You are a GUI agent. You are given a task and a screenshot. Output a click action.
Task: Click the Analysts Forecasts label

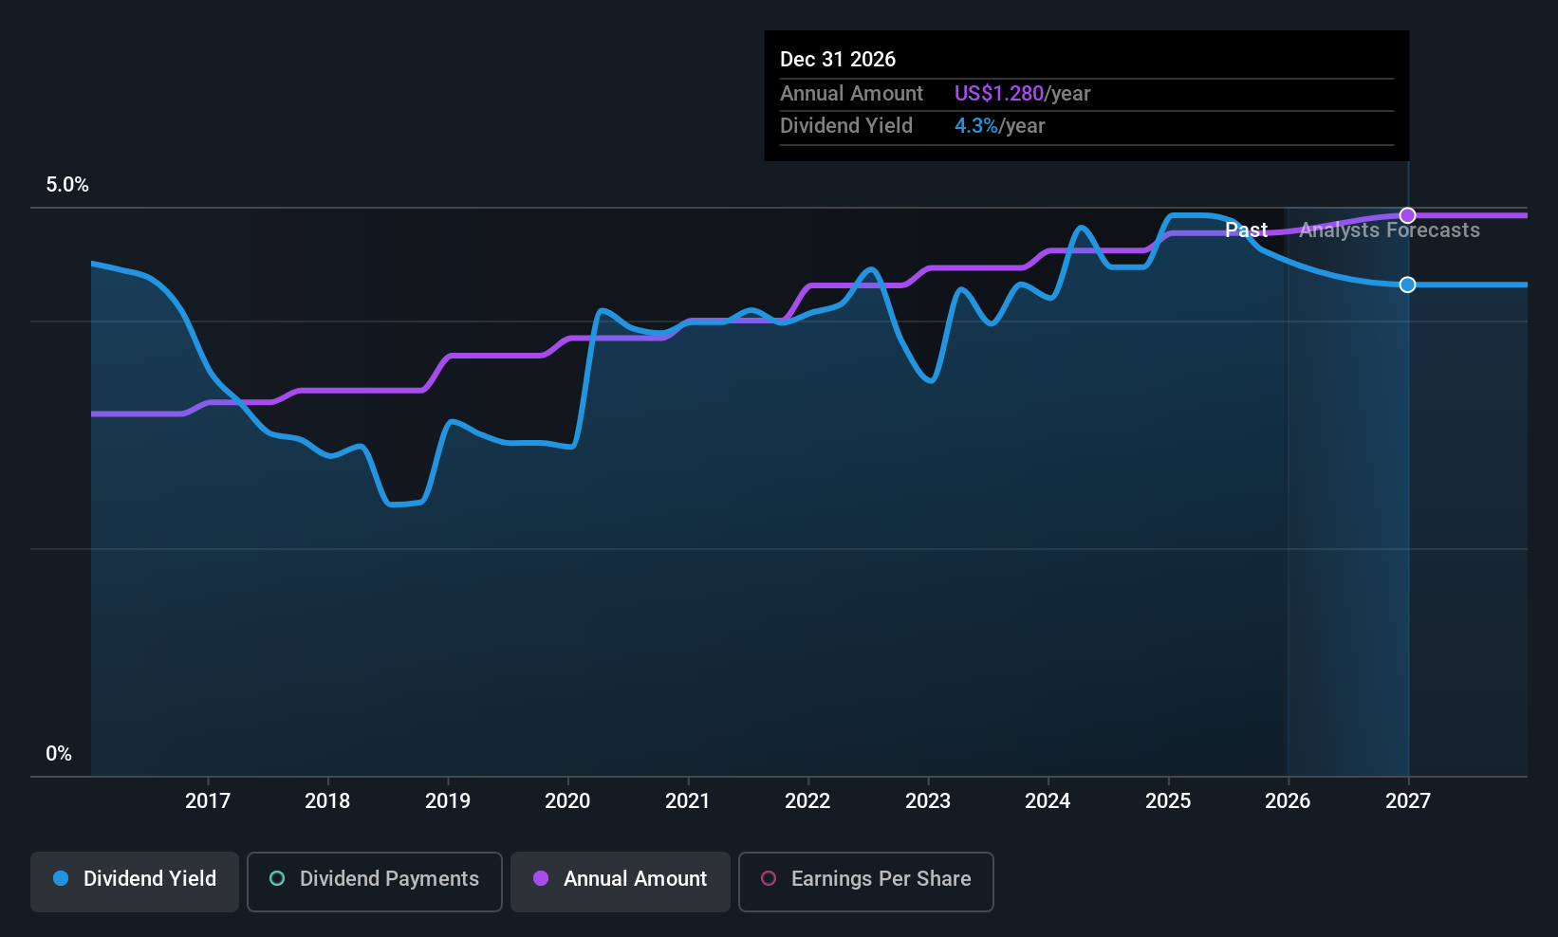click(x=1389, y=230)
